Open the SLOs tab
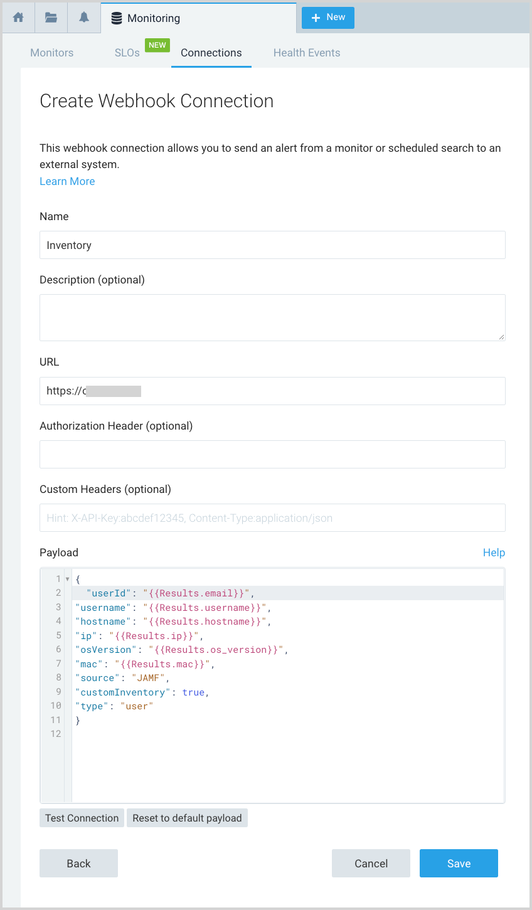Screen dimensions: 532x910 pos(127,53)
